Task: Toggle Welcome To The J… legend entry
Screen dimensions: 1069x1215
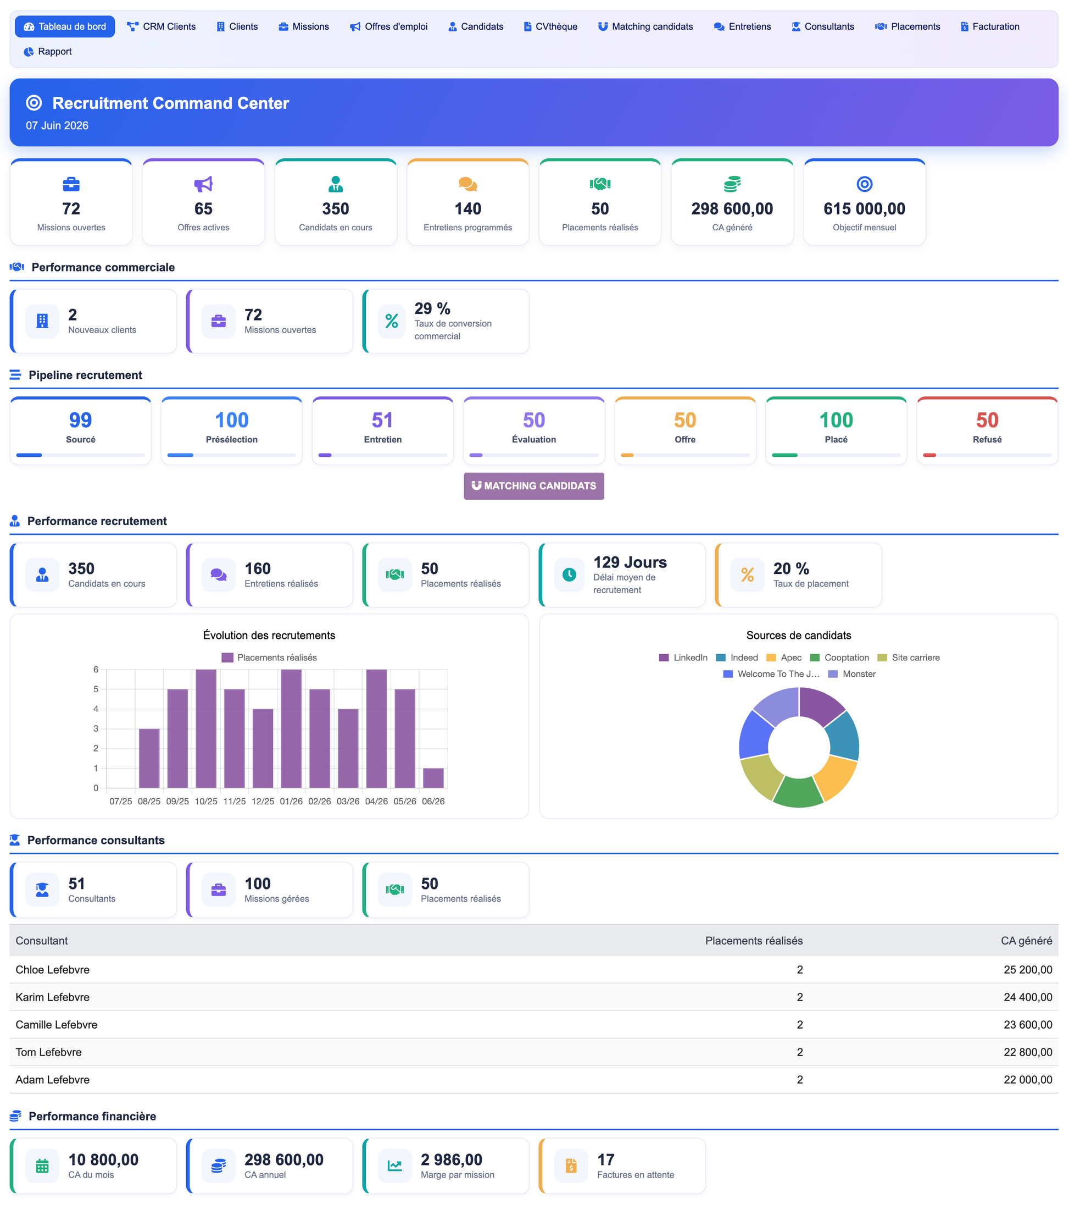Action: [x=771, y=674]
